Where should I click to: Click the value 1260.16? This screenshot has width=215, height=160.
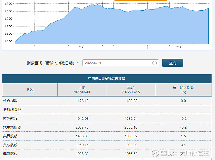pos(82,145)
